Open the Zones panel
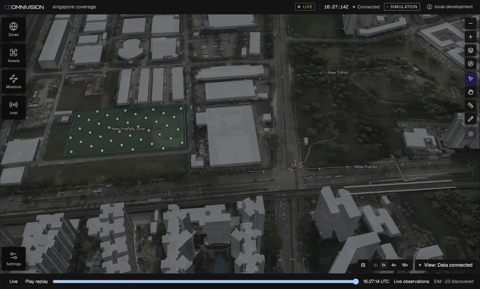Viewport: 480px width, 289px height. (x=14, y=29)
